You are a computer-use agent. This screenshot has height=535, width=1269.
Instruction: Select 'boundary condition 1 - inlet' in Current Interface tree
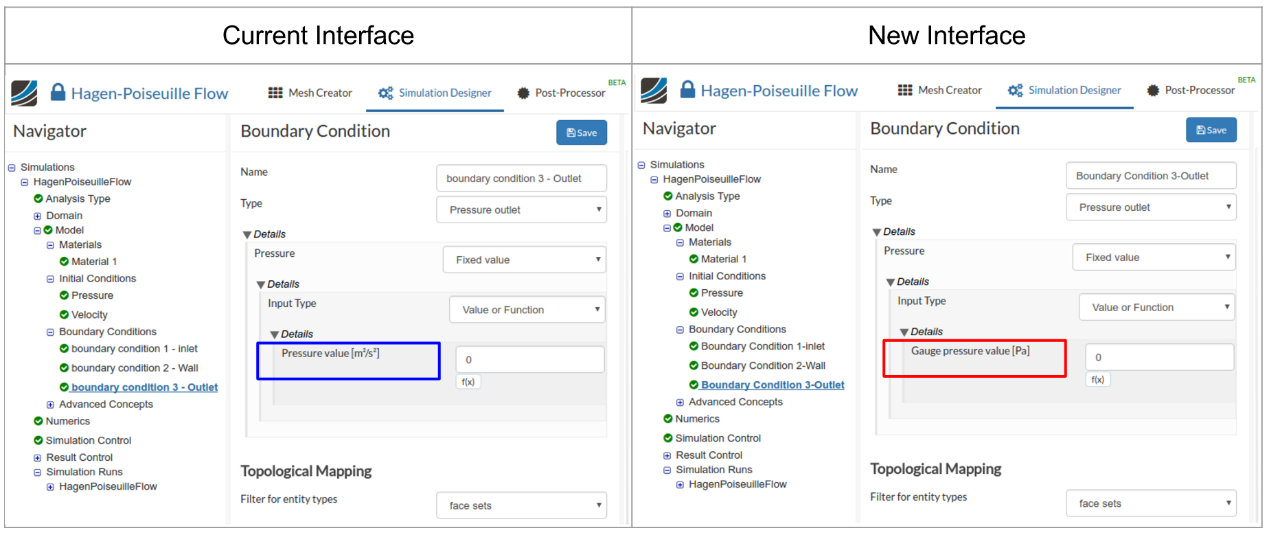(134, 349)
